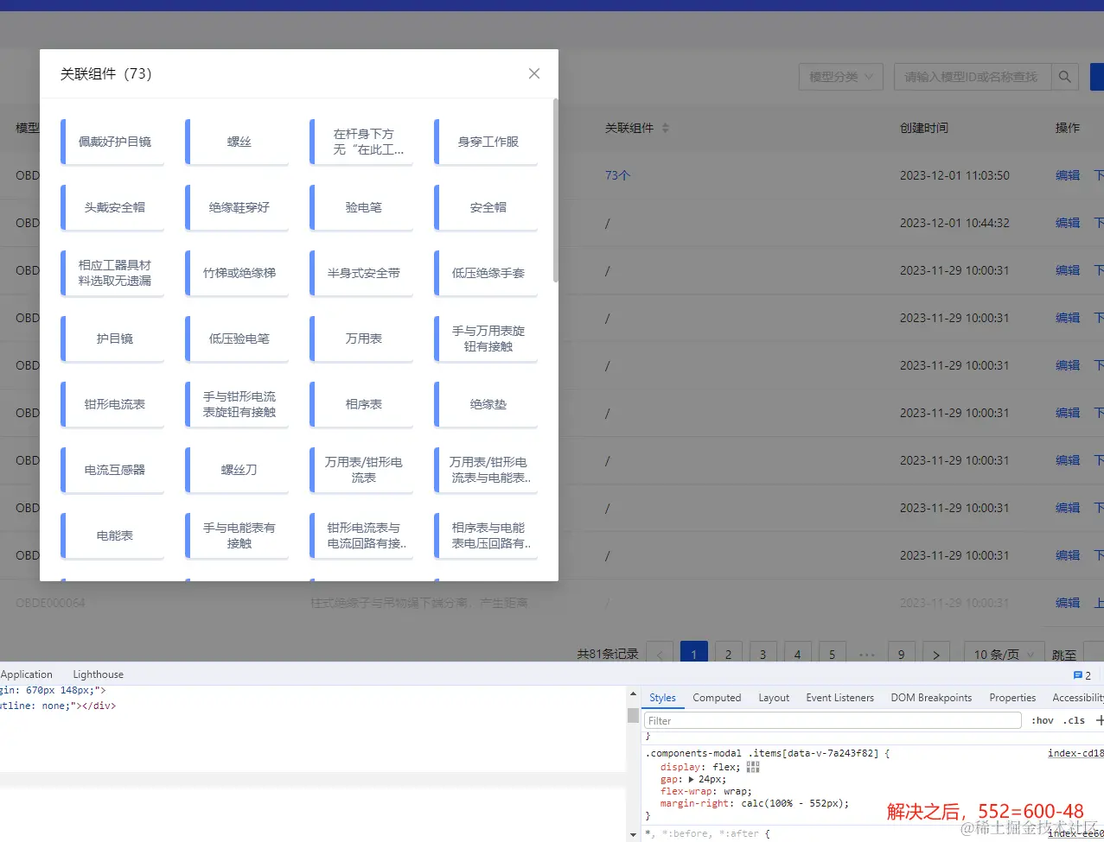Open the 73个 associated components link
1104x842 pixels.
pyautogui.click(x=617, y=175)
